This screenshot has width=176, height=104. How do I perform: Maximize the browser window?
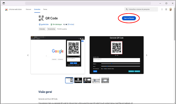(x=166, y=3)
